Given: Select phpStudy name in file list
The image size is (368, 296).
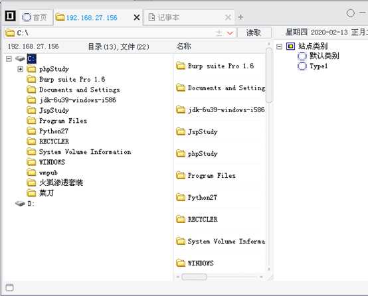Looking at the screenshot, I should (203, 153).
